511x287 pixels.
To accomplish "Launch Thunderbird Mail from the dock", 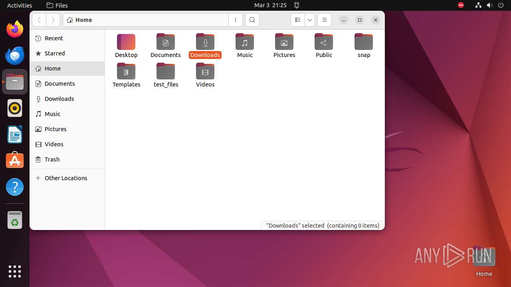I will point(15,55).
